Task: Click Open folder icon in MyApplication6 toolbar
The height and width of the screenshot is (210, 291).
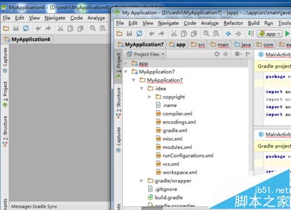Action: click(6, 29)
